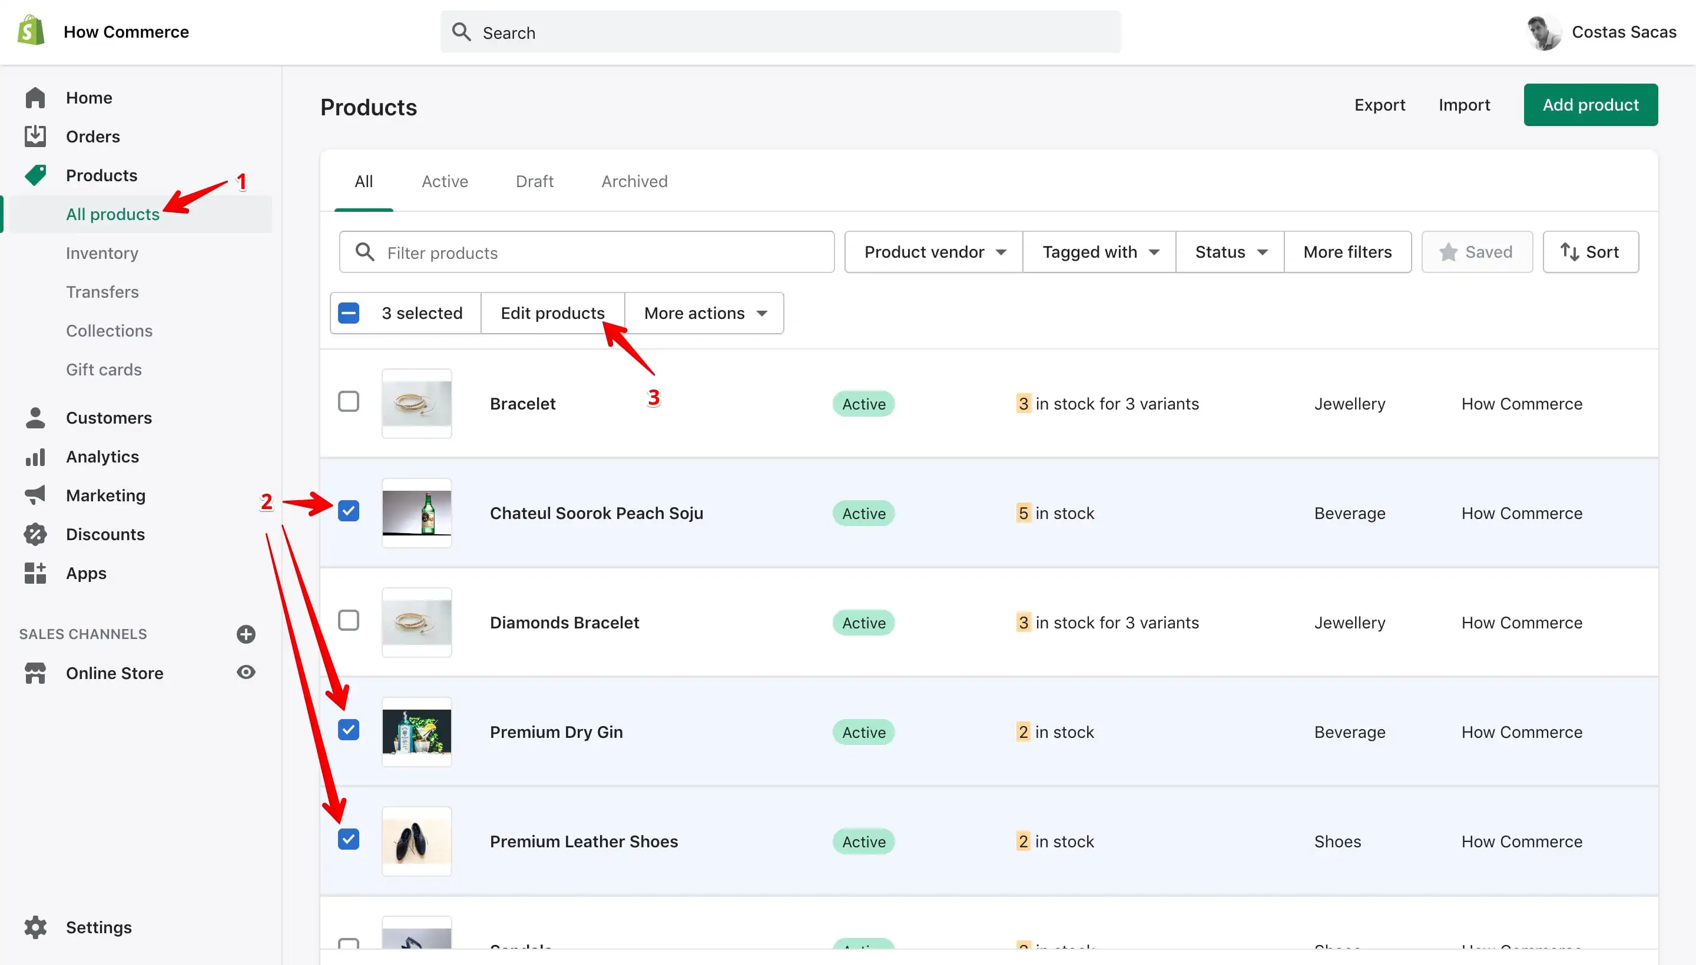This screenshot has height=965, width=1696.
Task: Expand the Status filter dropdown
Action: point(1230,252)
